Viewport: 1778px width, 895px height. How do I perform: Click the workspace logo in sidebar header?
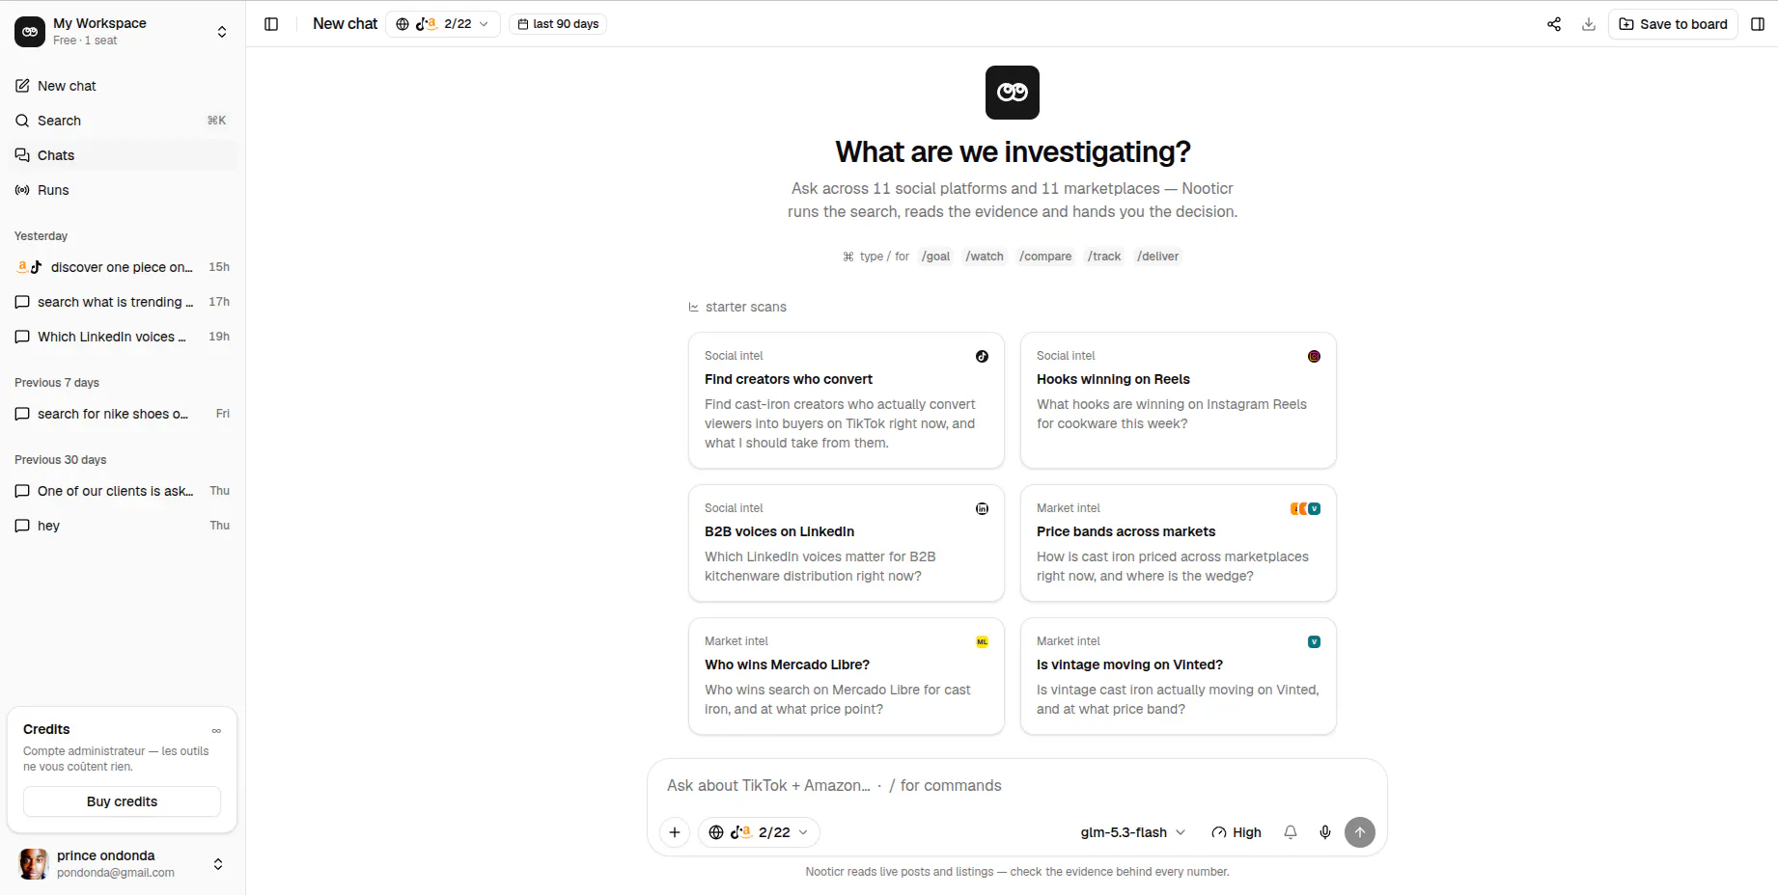[30, 32]
